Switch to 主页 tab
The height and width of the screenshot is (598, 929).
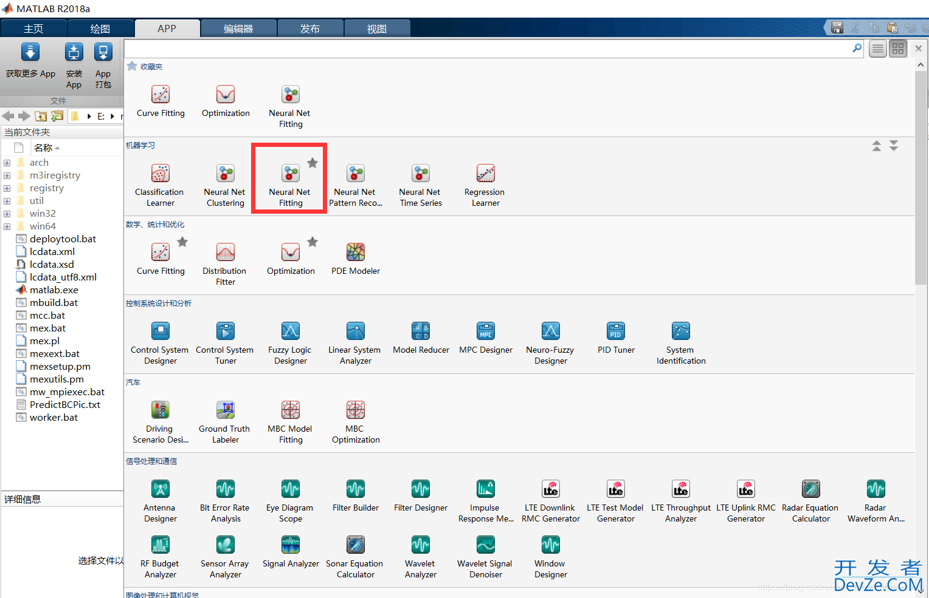[x=33, y=29]
